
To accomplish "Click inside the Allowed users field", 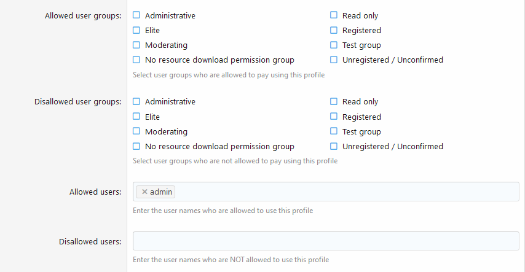I will (344, 192).
